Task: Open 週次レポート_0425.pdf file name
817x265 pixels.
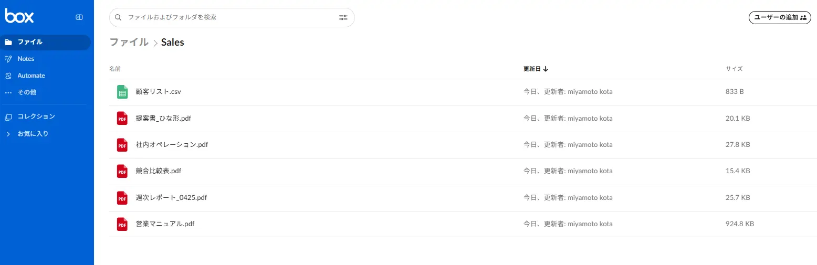Action: (171, 198)
